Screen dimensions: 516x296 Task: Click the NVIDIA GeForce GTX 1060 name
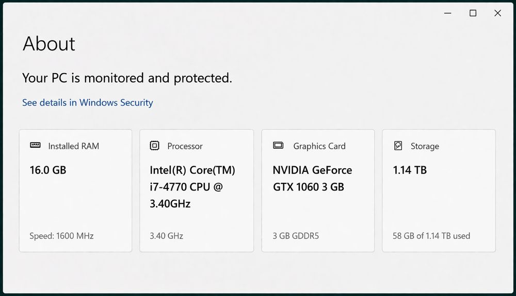click(x=312, y=178)
